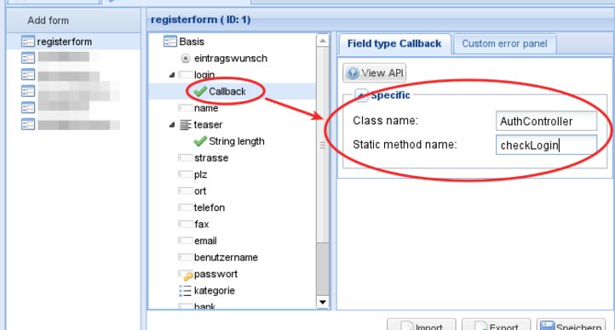Click the registerform form icon in the left list
The image size is (615, 330).
pyautogui.click(x=28, y=42)
